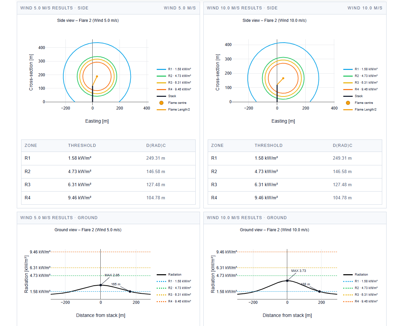
Task: Click 104.78 m value in Wind 10.0 table
Action: click(342, 198)
